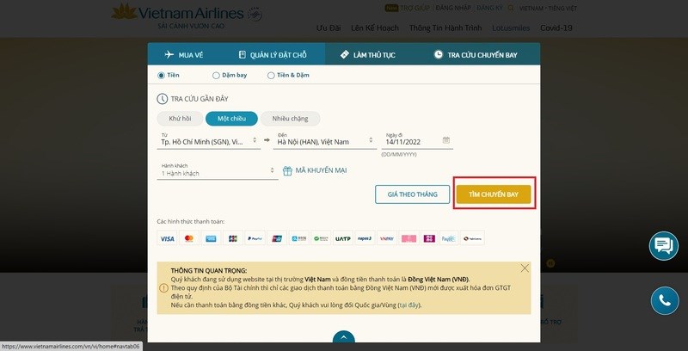Viewport: 688px width, 351px height.
Task: Switch to Làm thủ tục tab
Action: [x=368, y=55]
